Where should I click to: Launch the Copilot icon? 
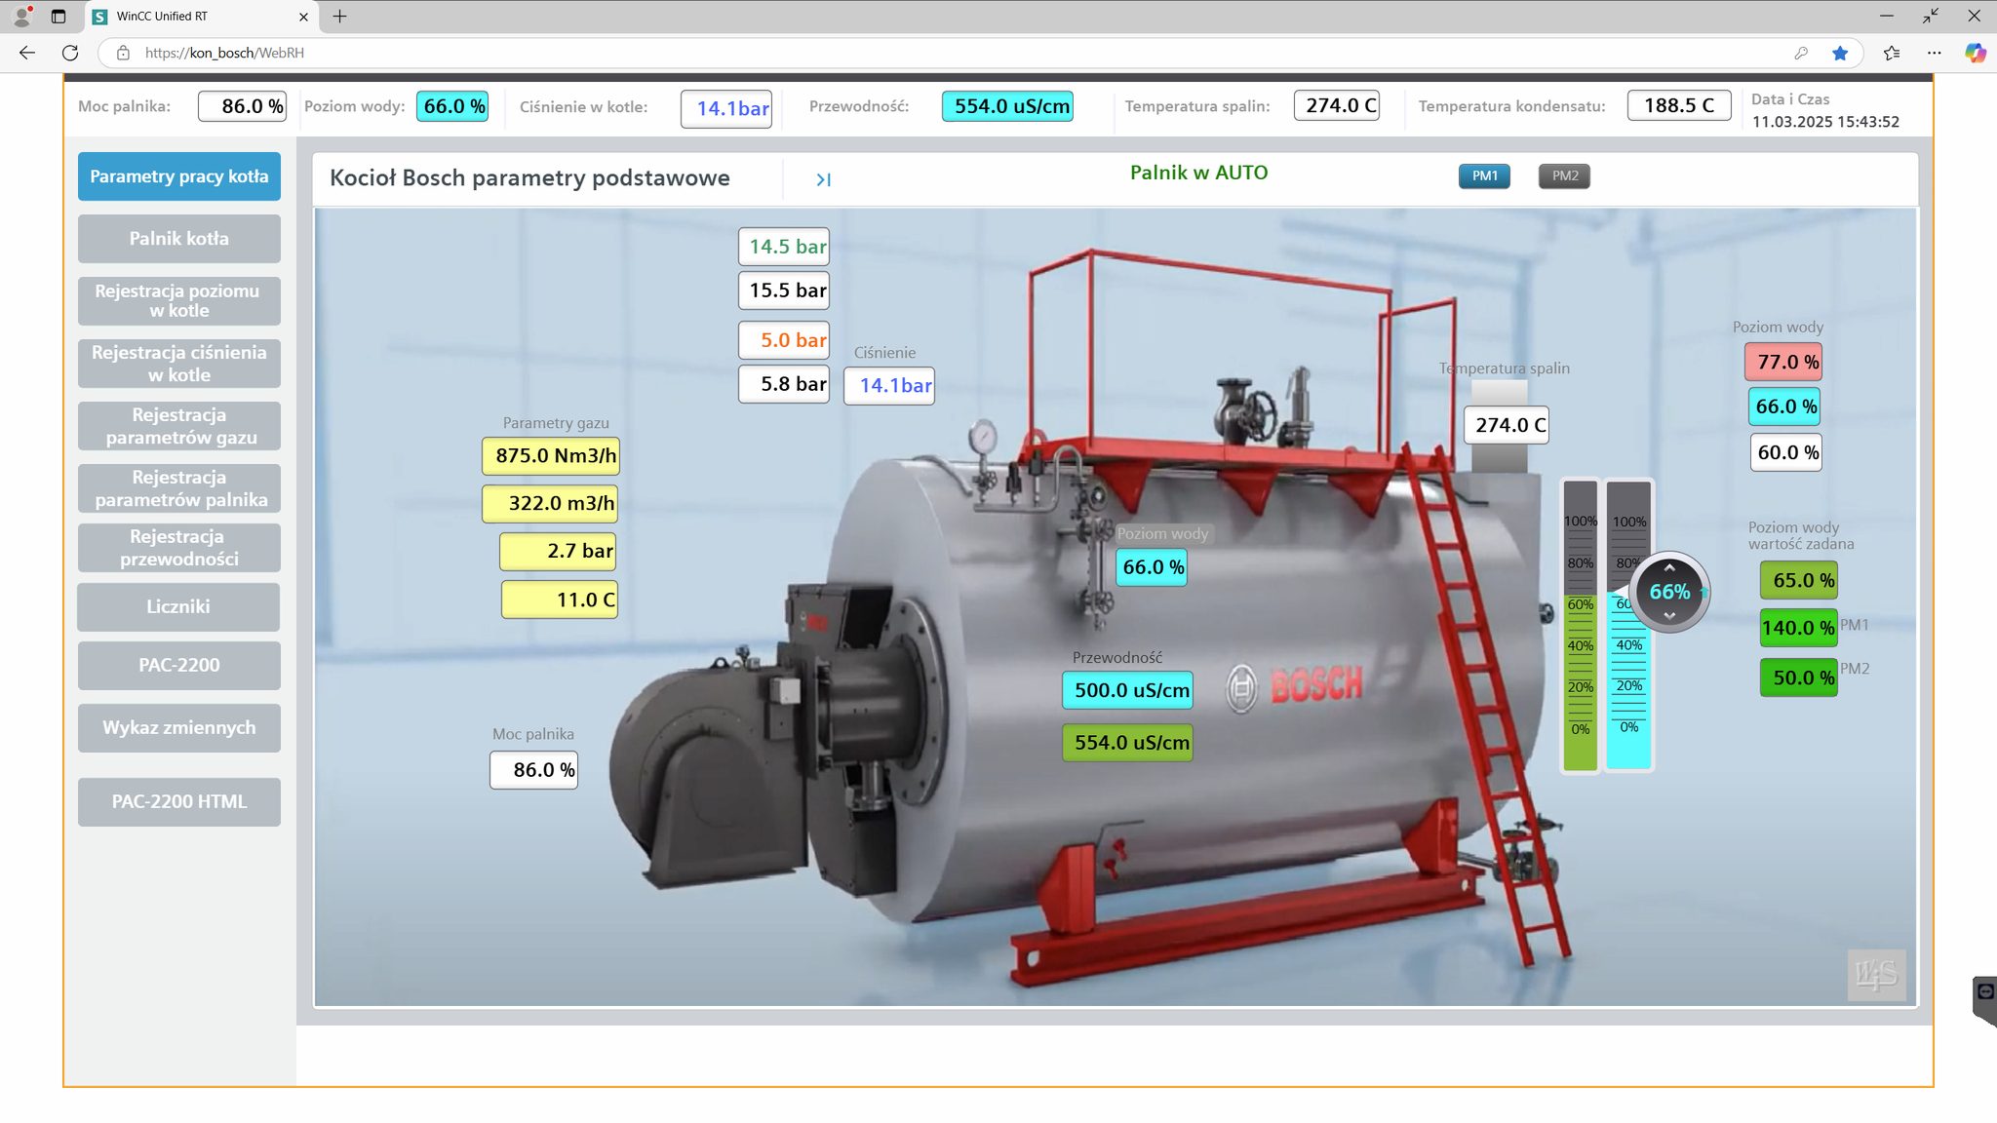(1975, 53)
